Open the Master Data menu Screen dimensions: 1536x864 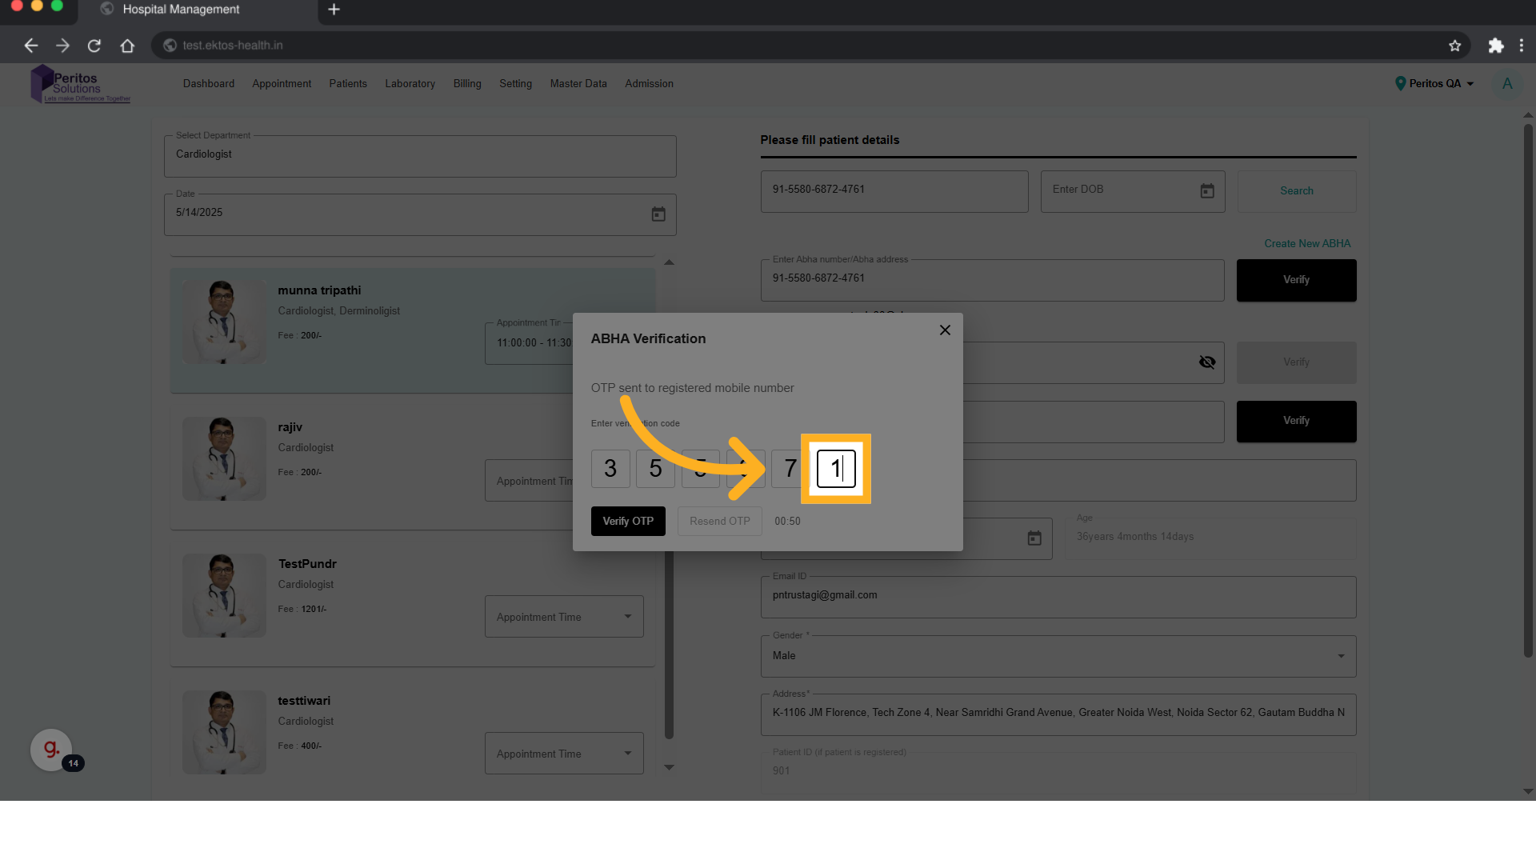click(578, 84)
